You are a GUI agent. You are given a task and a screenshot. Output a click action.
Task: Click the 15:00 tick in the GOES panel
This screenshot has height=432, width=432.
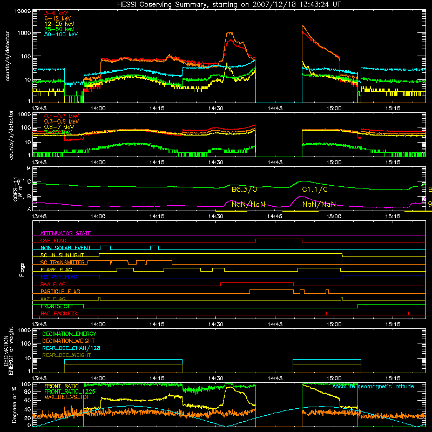[x=334, y=217]
